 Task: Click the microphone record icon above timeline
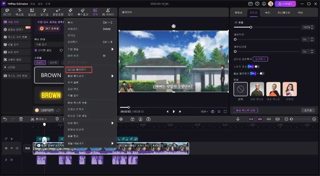coord(238,119)
